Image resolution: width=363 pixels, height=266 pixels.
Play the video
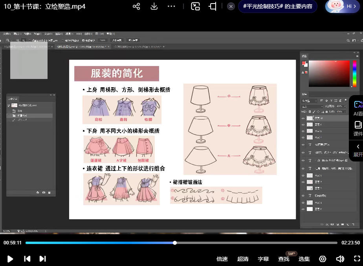[x=11, y=259]
